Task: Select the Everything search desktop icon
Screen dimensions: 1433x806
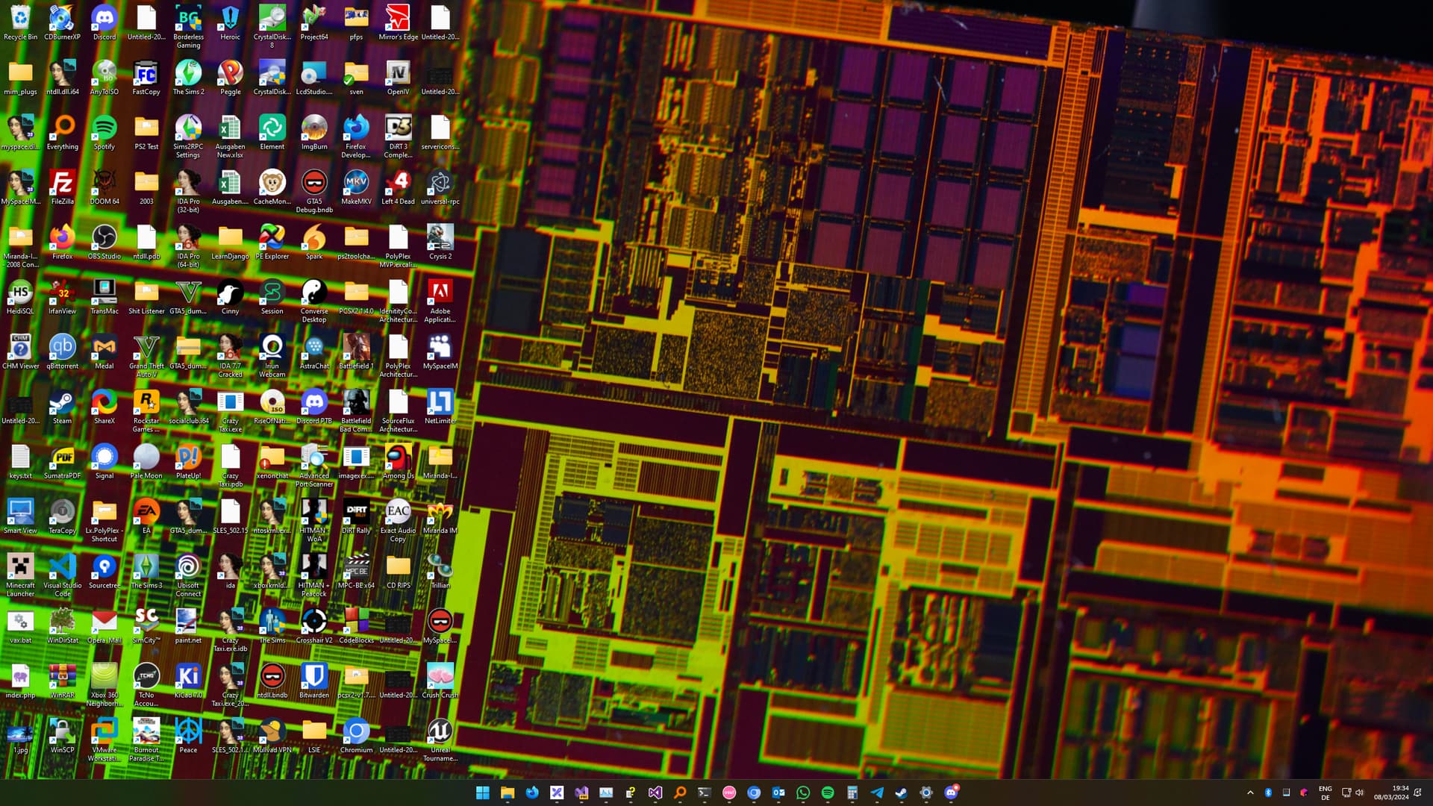Action: pyautogui.click(x=62, y=133)
